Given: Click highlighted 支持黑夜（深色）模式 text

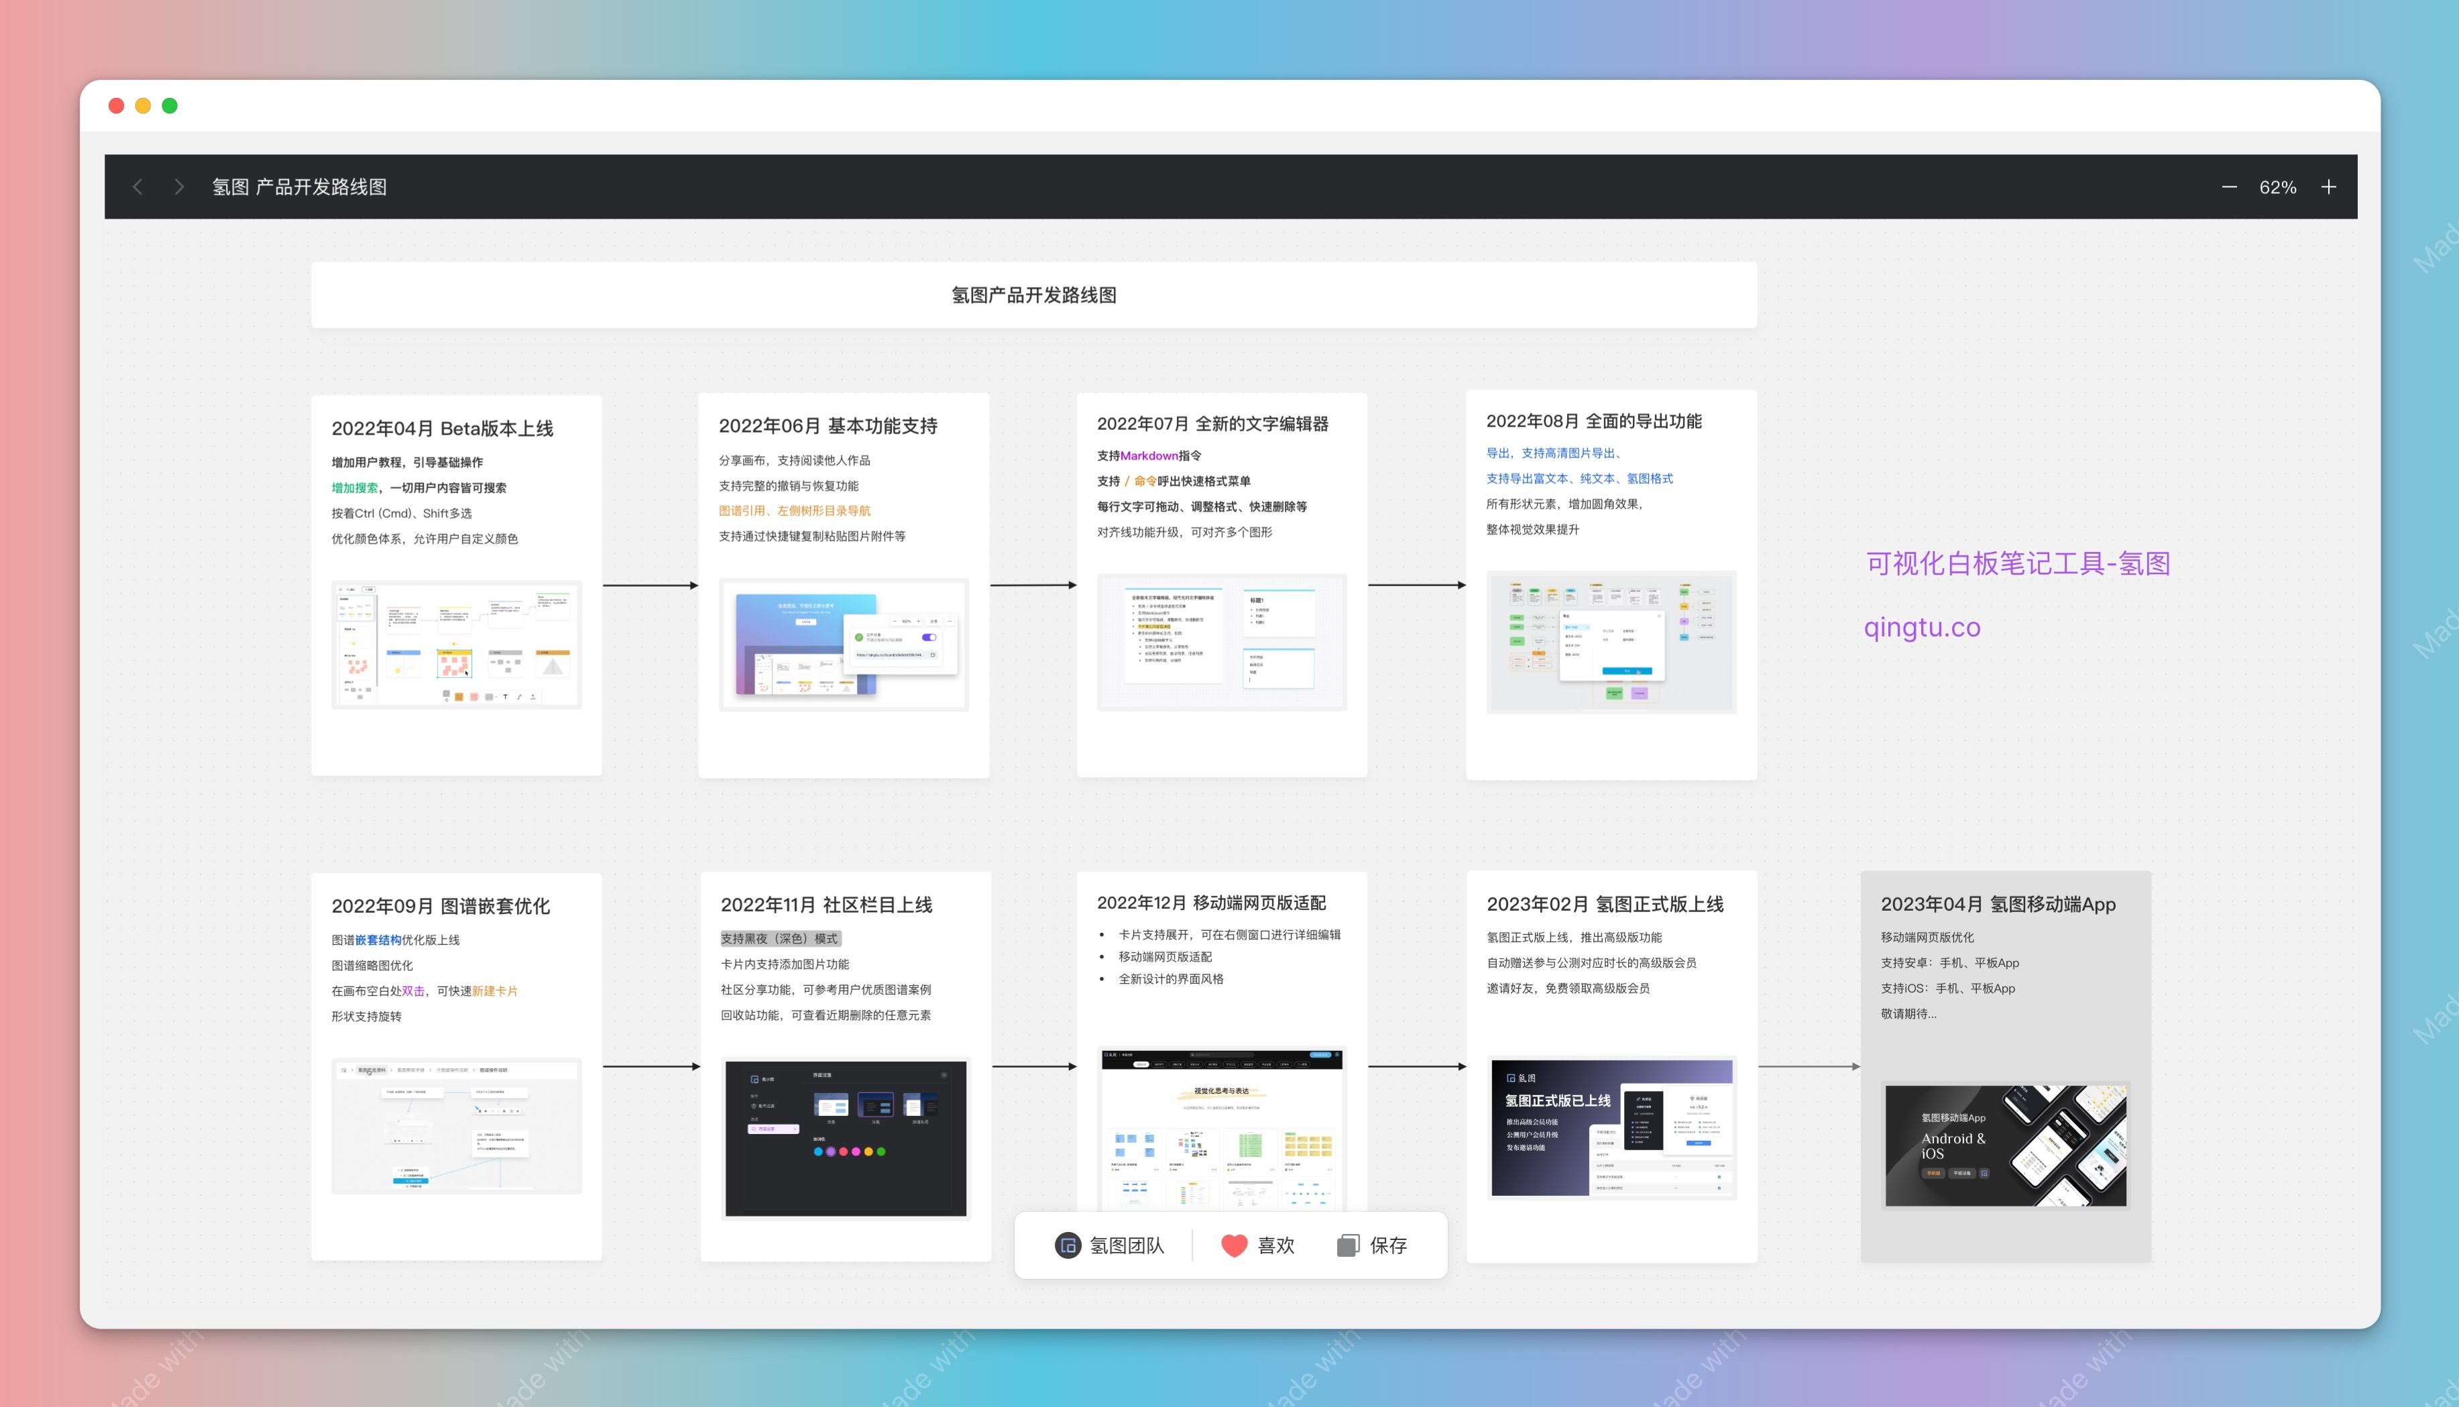Looking at the screenshot, I should coord(780,938).
